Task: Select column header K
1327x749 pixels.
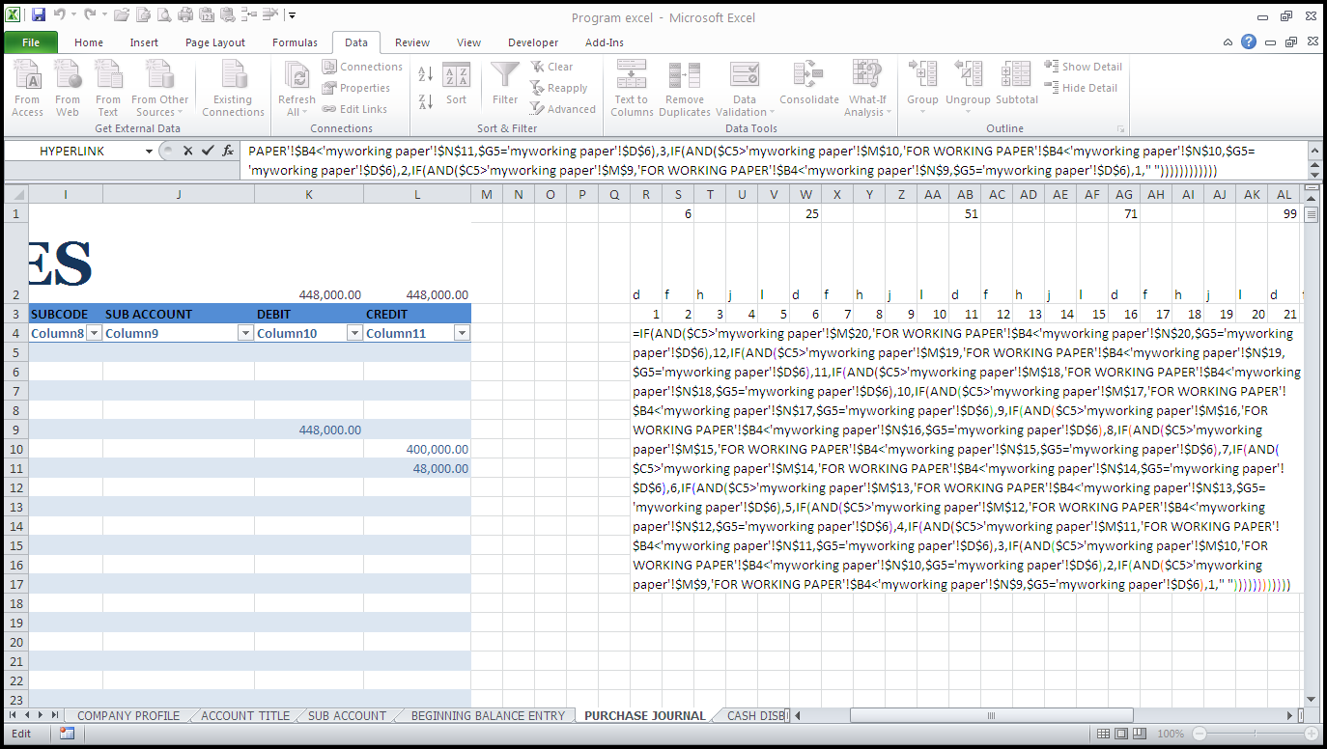Action: tap(309, 195)
